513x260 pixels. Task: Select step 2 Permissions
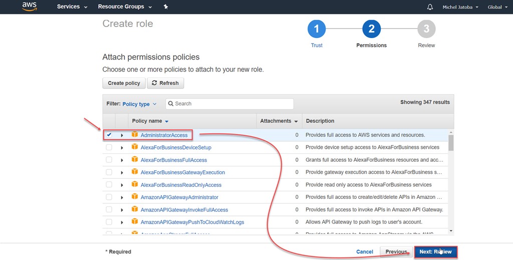(371, 34)
